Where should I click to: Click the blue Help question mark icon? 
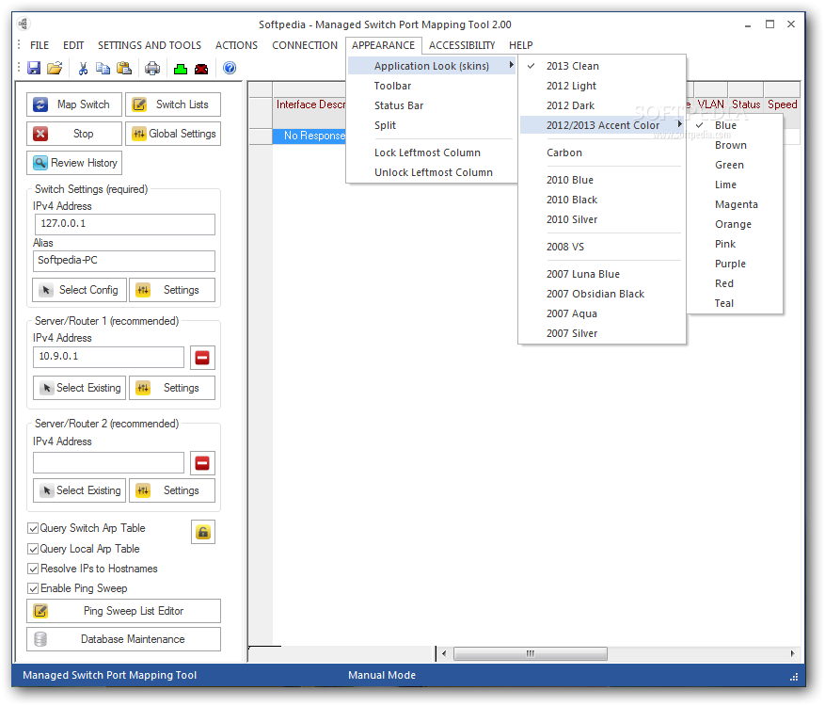230,68
